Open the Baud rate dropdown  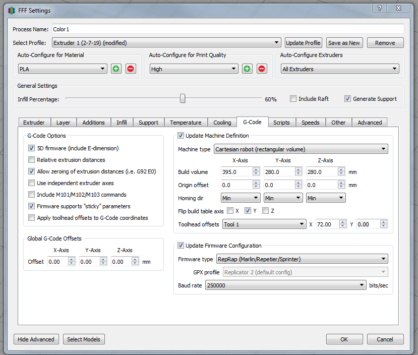285,285
